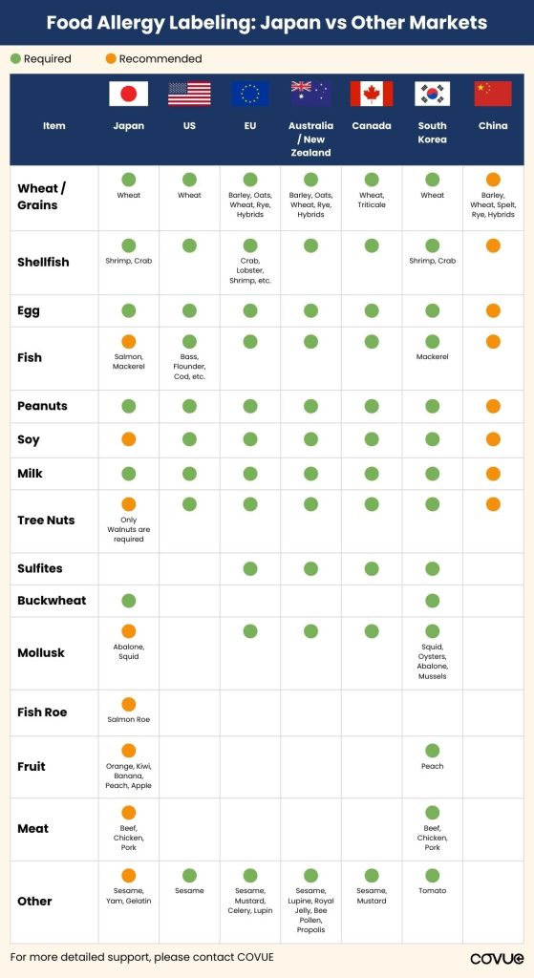This screenshot has width=534, height=978.
Task: Click the Food Allergy Labeling title
Action: point(267,23)
